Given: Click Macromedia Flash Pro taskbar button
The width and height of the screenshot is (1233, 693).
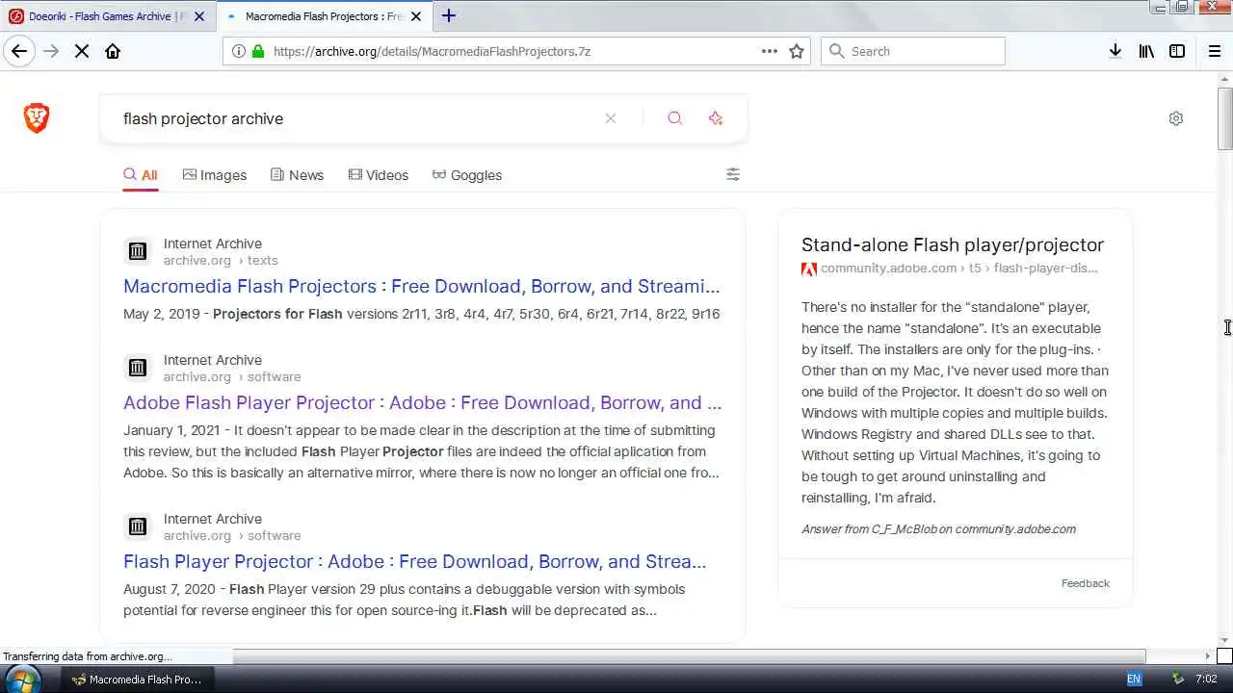Looking at the screenshot, I should (137, 679).
